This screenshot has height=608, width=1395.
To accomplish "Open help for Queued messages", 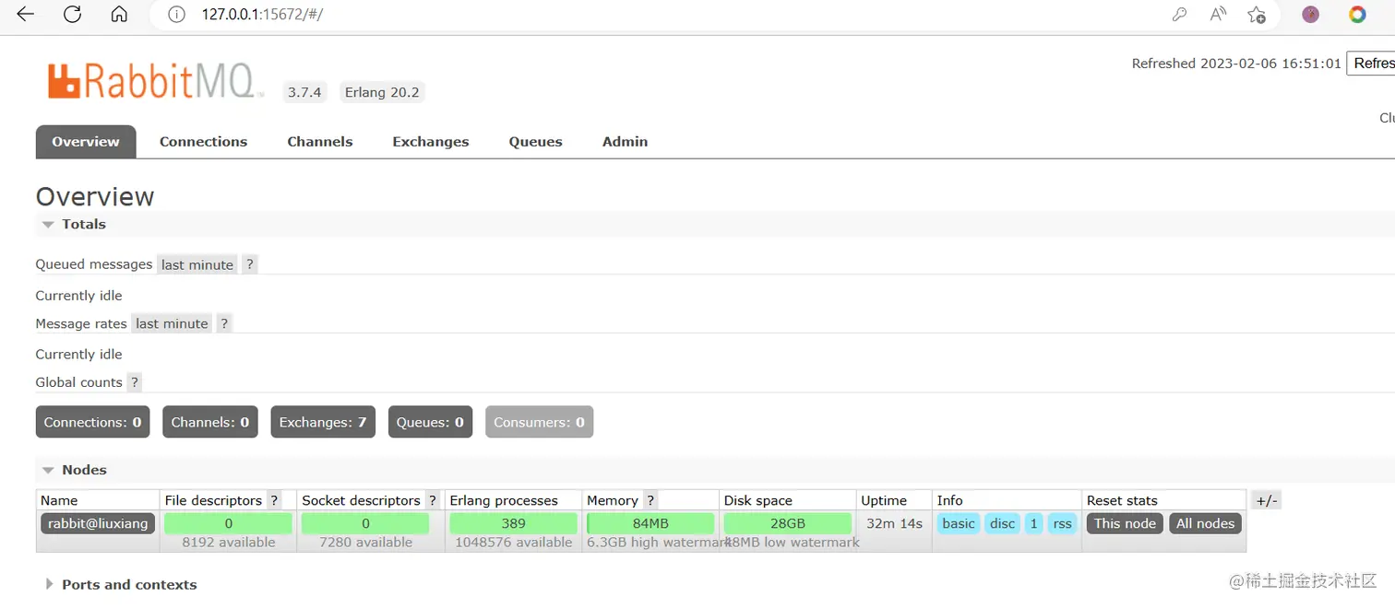I will [x=249, y=264].
